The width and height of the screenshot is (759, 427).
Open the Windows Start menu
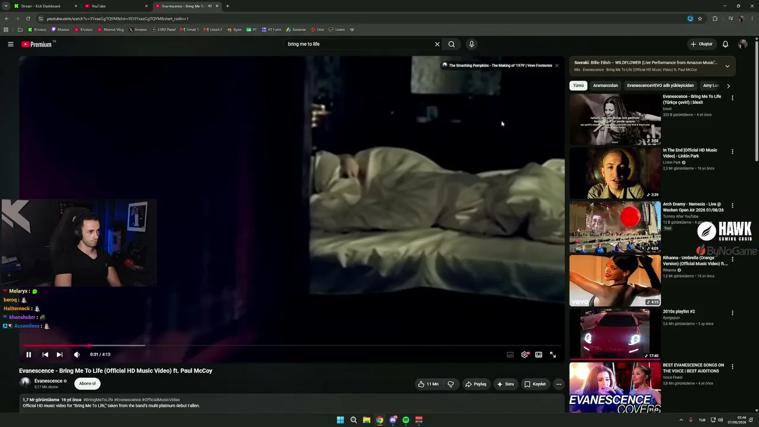click(x=340, y=420)
